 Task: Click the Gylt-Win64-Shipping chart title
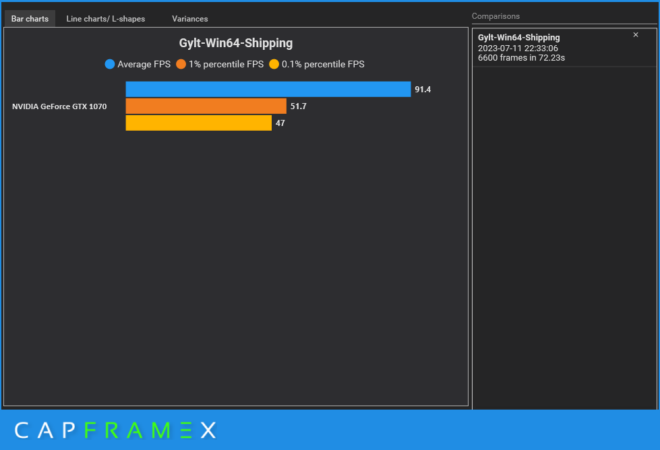pos(236,43)
